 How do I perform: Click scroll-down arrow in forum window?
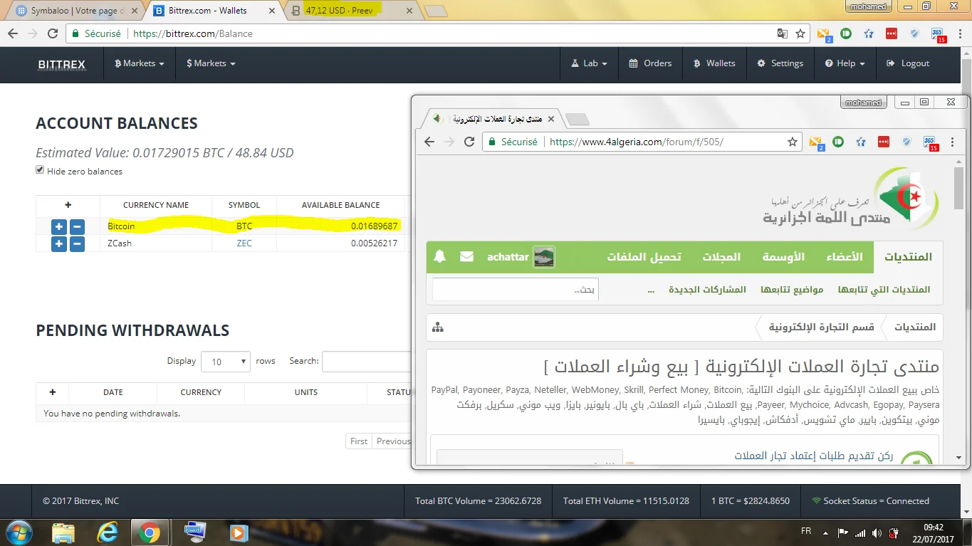(959, 458)
